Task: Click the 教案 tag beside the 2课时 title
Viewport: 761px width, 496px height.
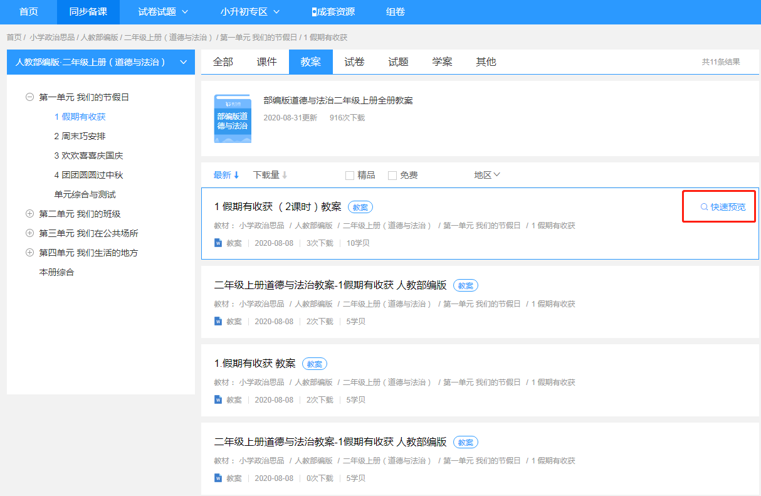Action: tap(361, 207)
